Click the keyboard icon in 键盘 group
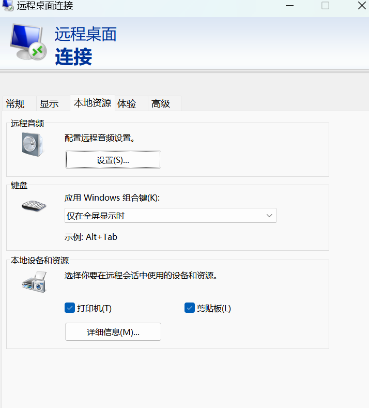 pos(34,206)
